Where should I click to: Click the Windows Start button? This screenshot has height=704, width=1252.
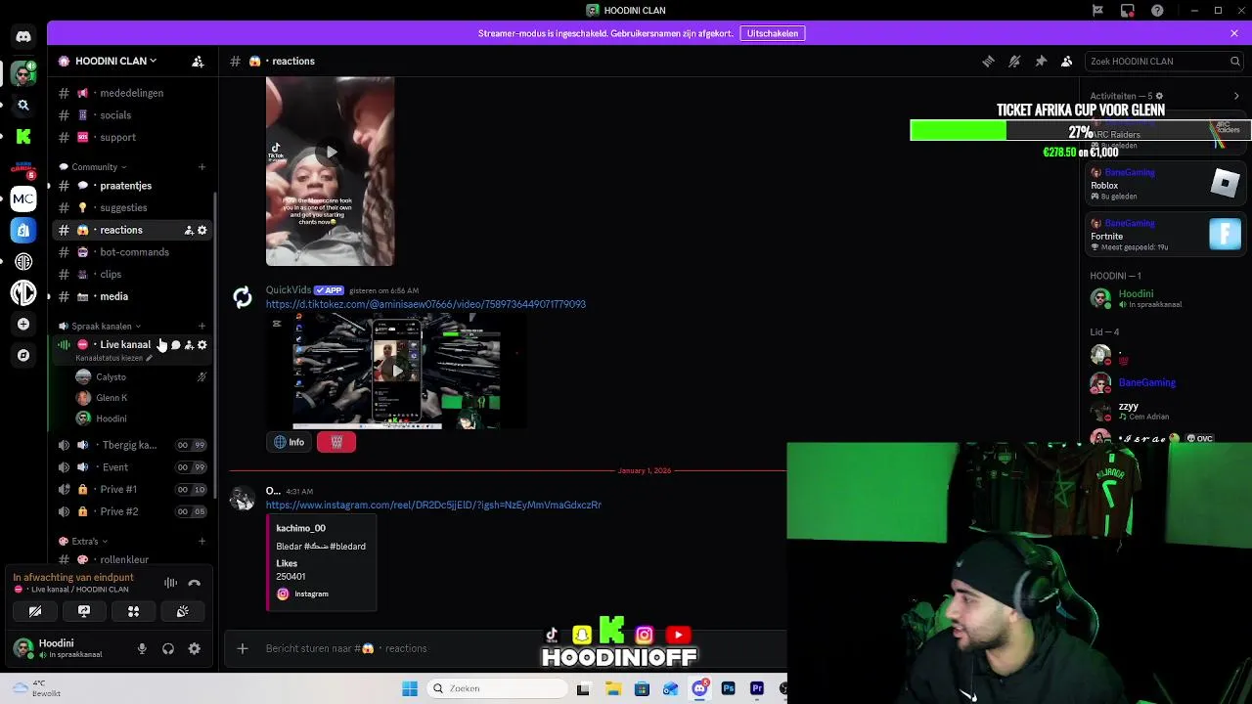[x=410, y=688]
